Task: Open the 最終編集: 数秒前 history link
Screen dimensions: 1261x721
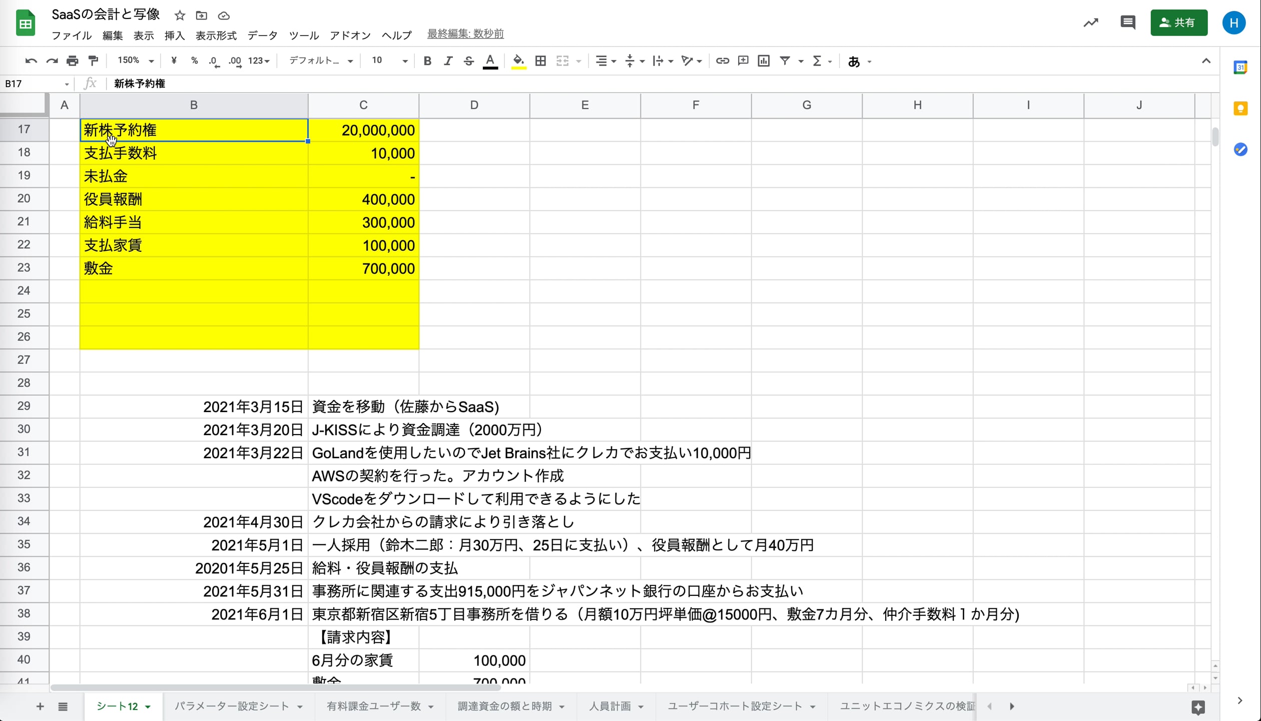Action: [465, 34]
